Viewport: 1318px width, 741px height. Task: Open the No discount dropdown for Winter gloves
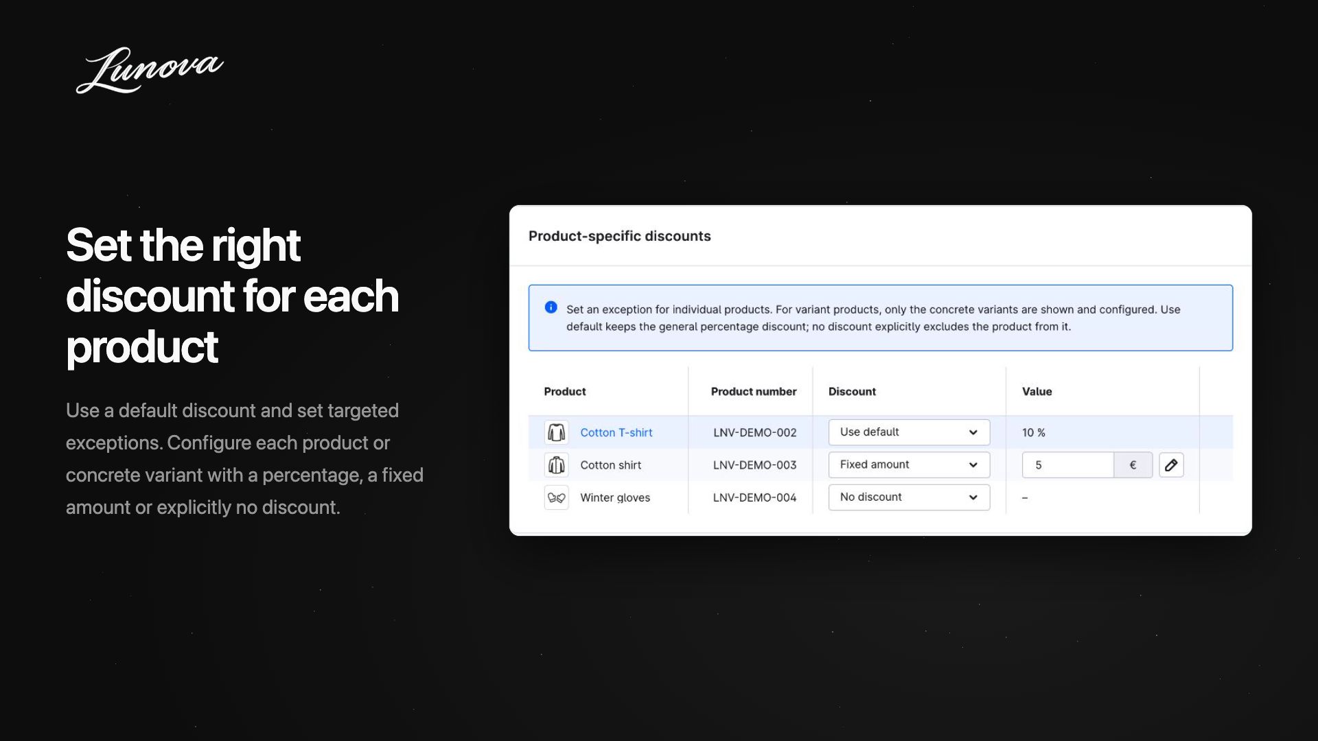[909, 497]
